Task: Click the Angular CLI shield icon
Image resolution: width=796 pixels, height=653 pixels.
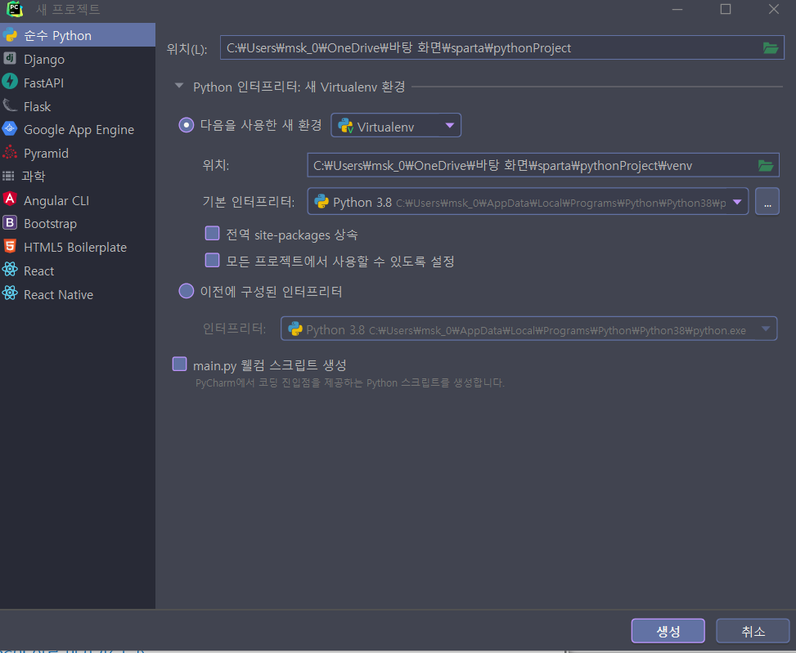Action: pyautogui.click(x=10, y=199)
